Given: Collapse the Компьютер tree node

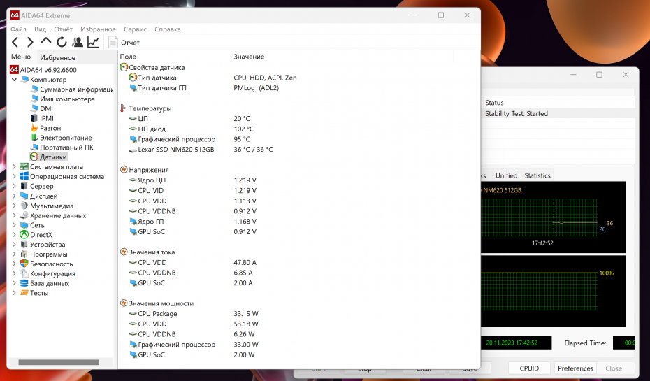Looking at the screenshot, I should pyautogui.click(x=15, y=80).
